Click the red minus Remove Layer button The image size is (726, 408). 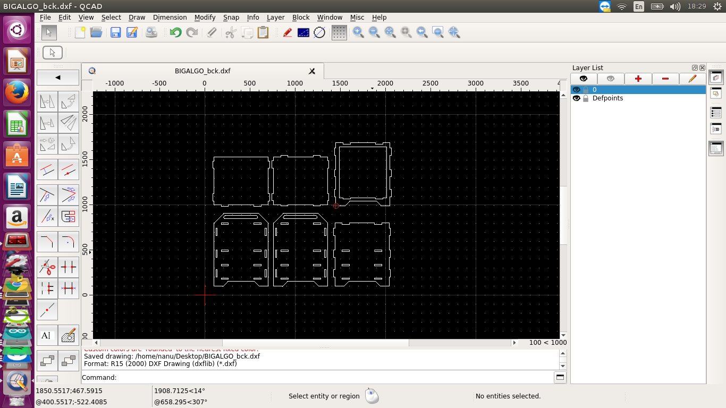tap(665, 79)
